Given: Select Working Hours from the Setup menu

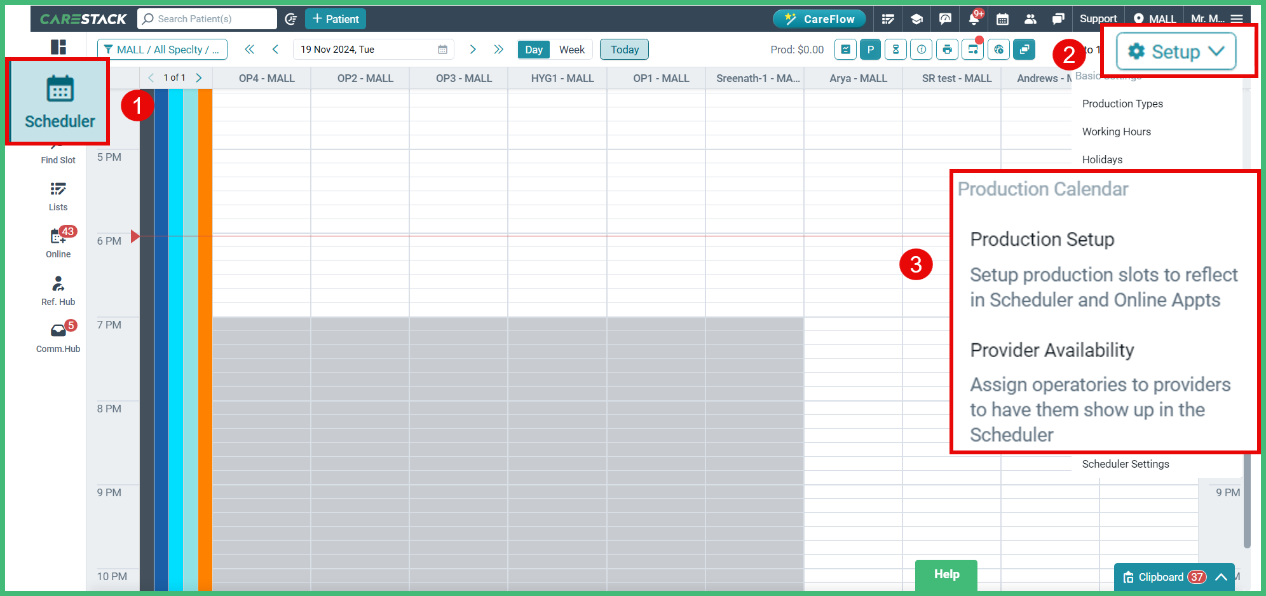Looking at the screenshot, I should [1116, 132].
